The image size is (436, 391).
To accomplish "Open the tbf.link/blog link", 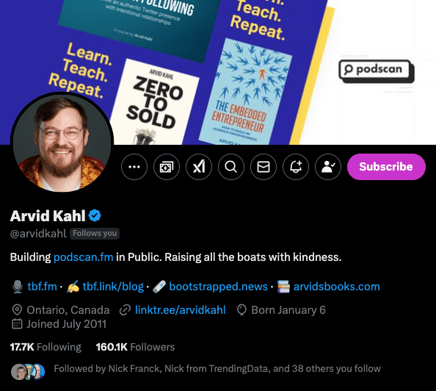I will (x=113, y=287).
